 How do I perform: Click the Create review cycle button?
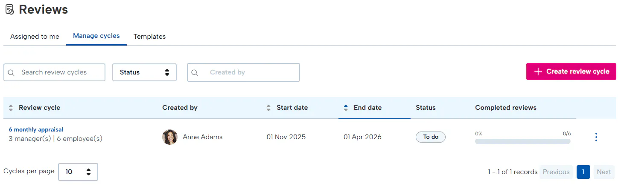[571, 72]
